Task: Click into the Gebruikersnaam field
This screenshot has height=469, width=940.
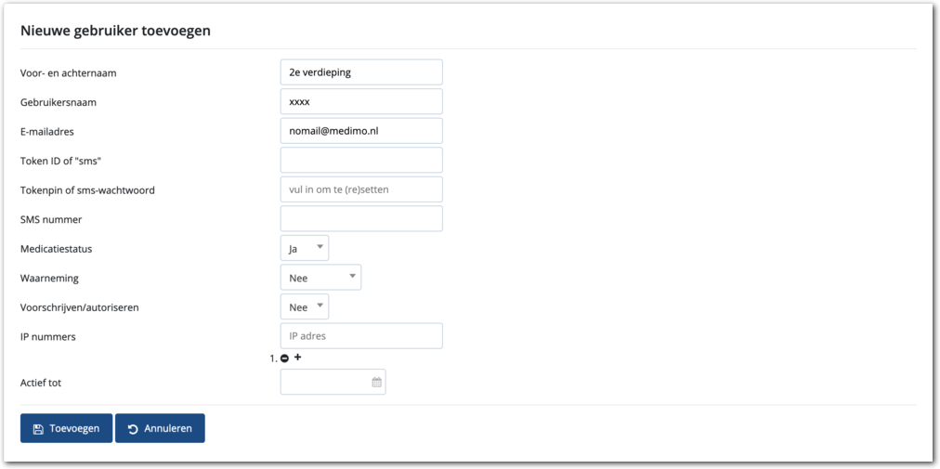Action: pyautogui.click(x=361, y=101)
